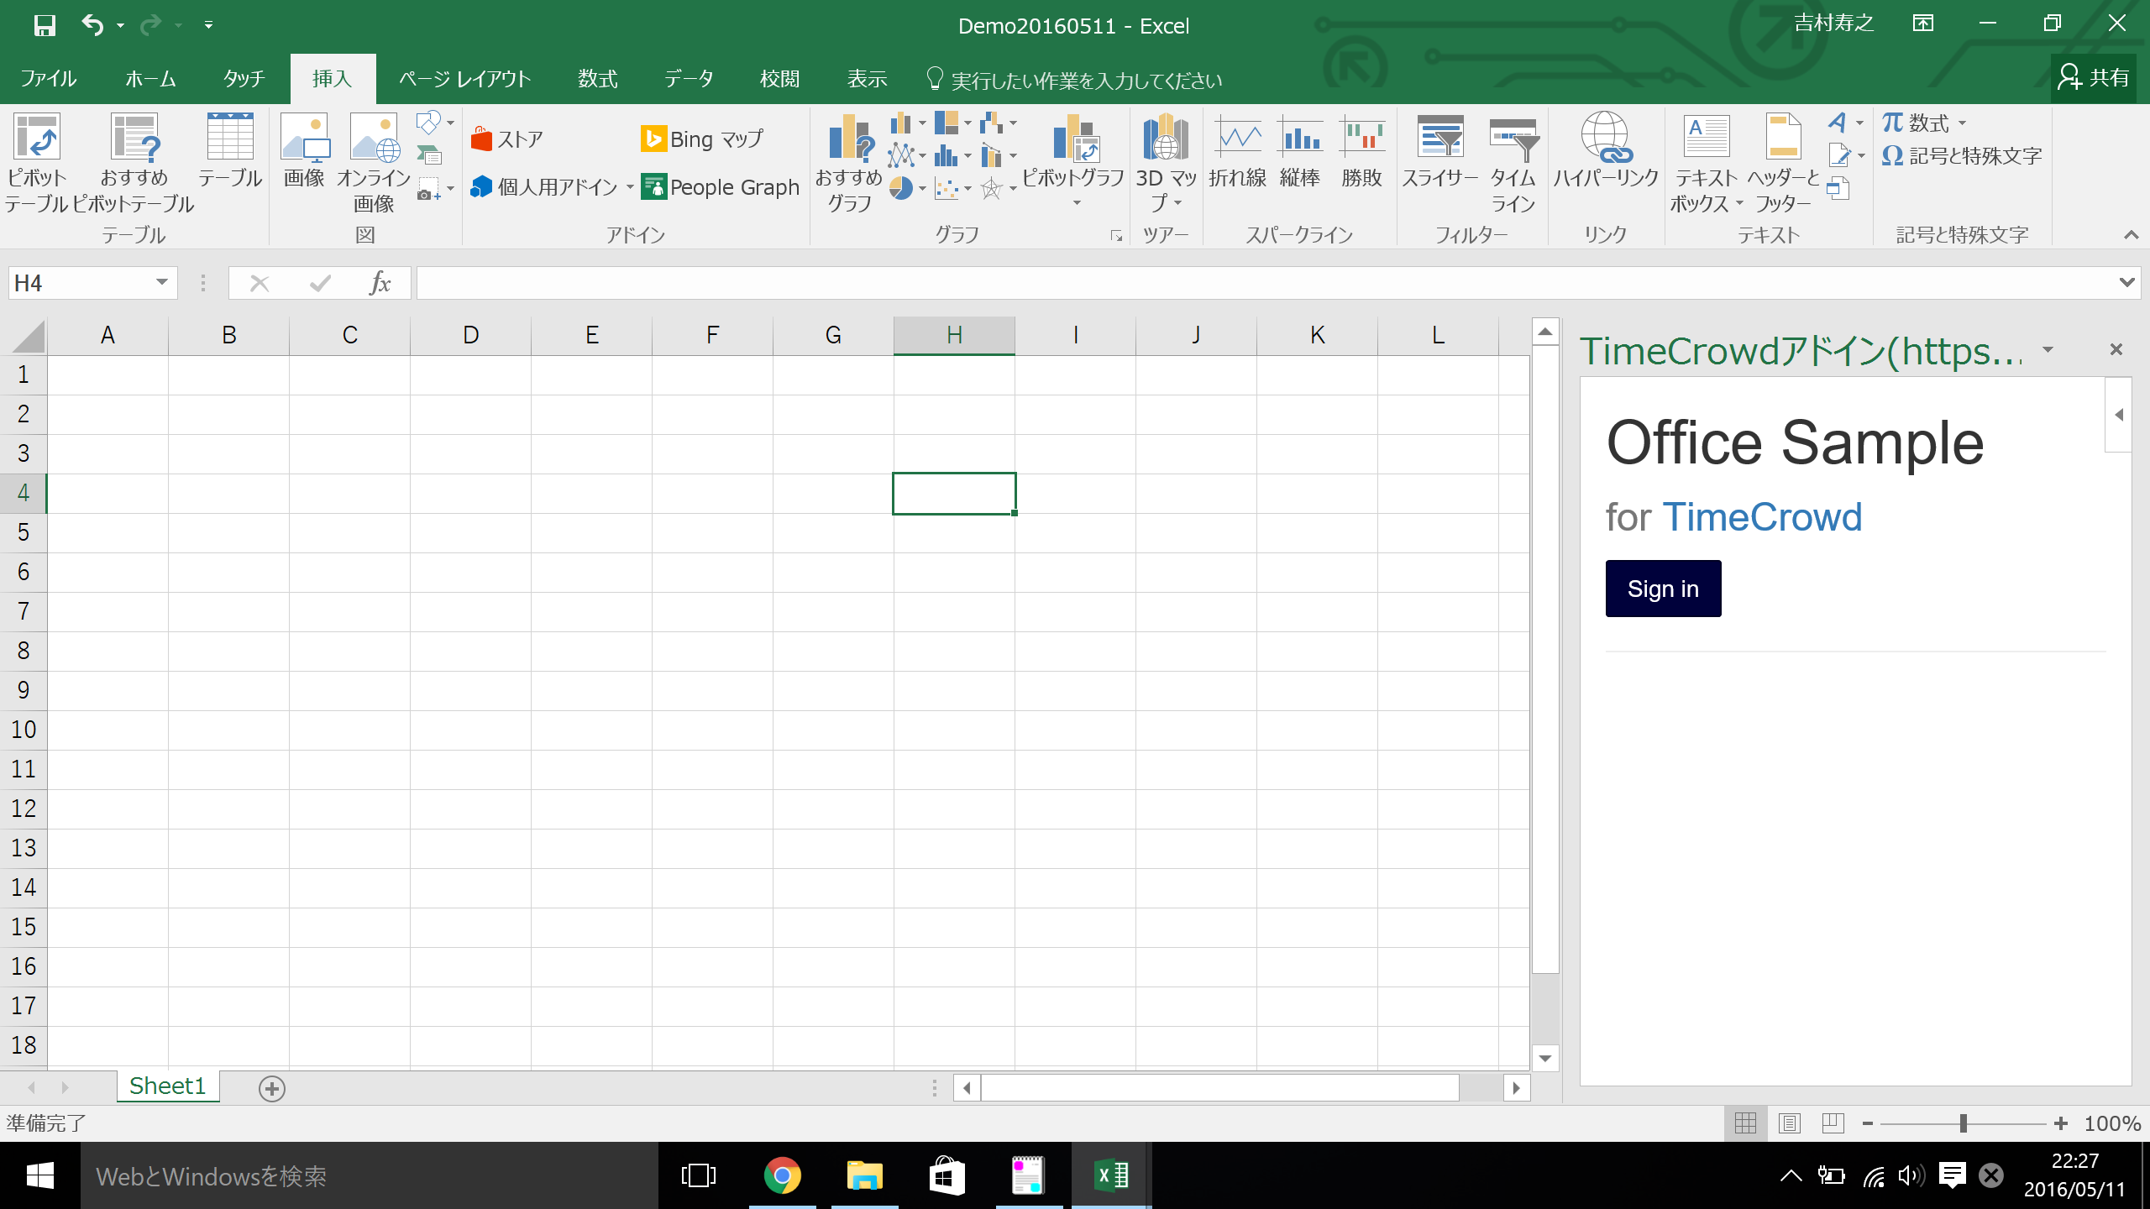Open Recommended PivotTables

pyautogui.click(x=134, y=163)
